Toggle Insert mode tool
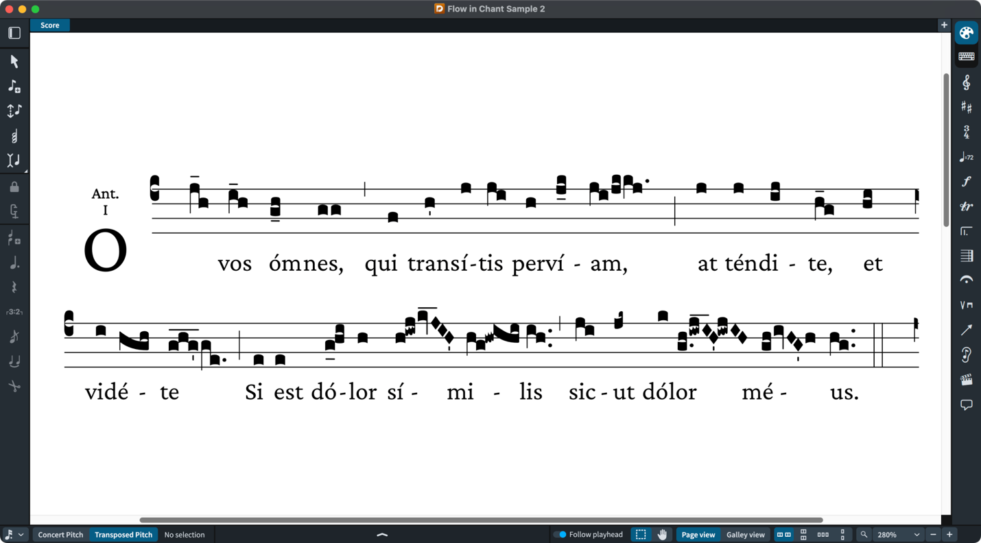Screen dimensions: 981x543 (14, 160)
